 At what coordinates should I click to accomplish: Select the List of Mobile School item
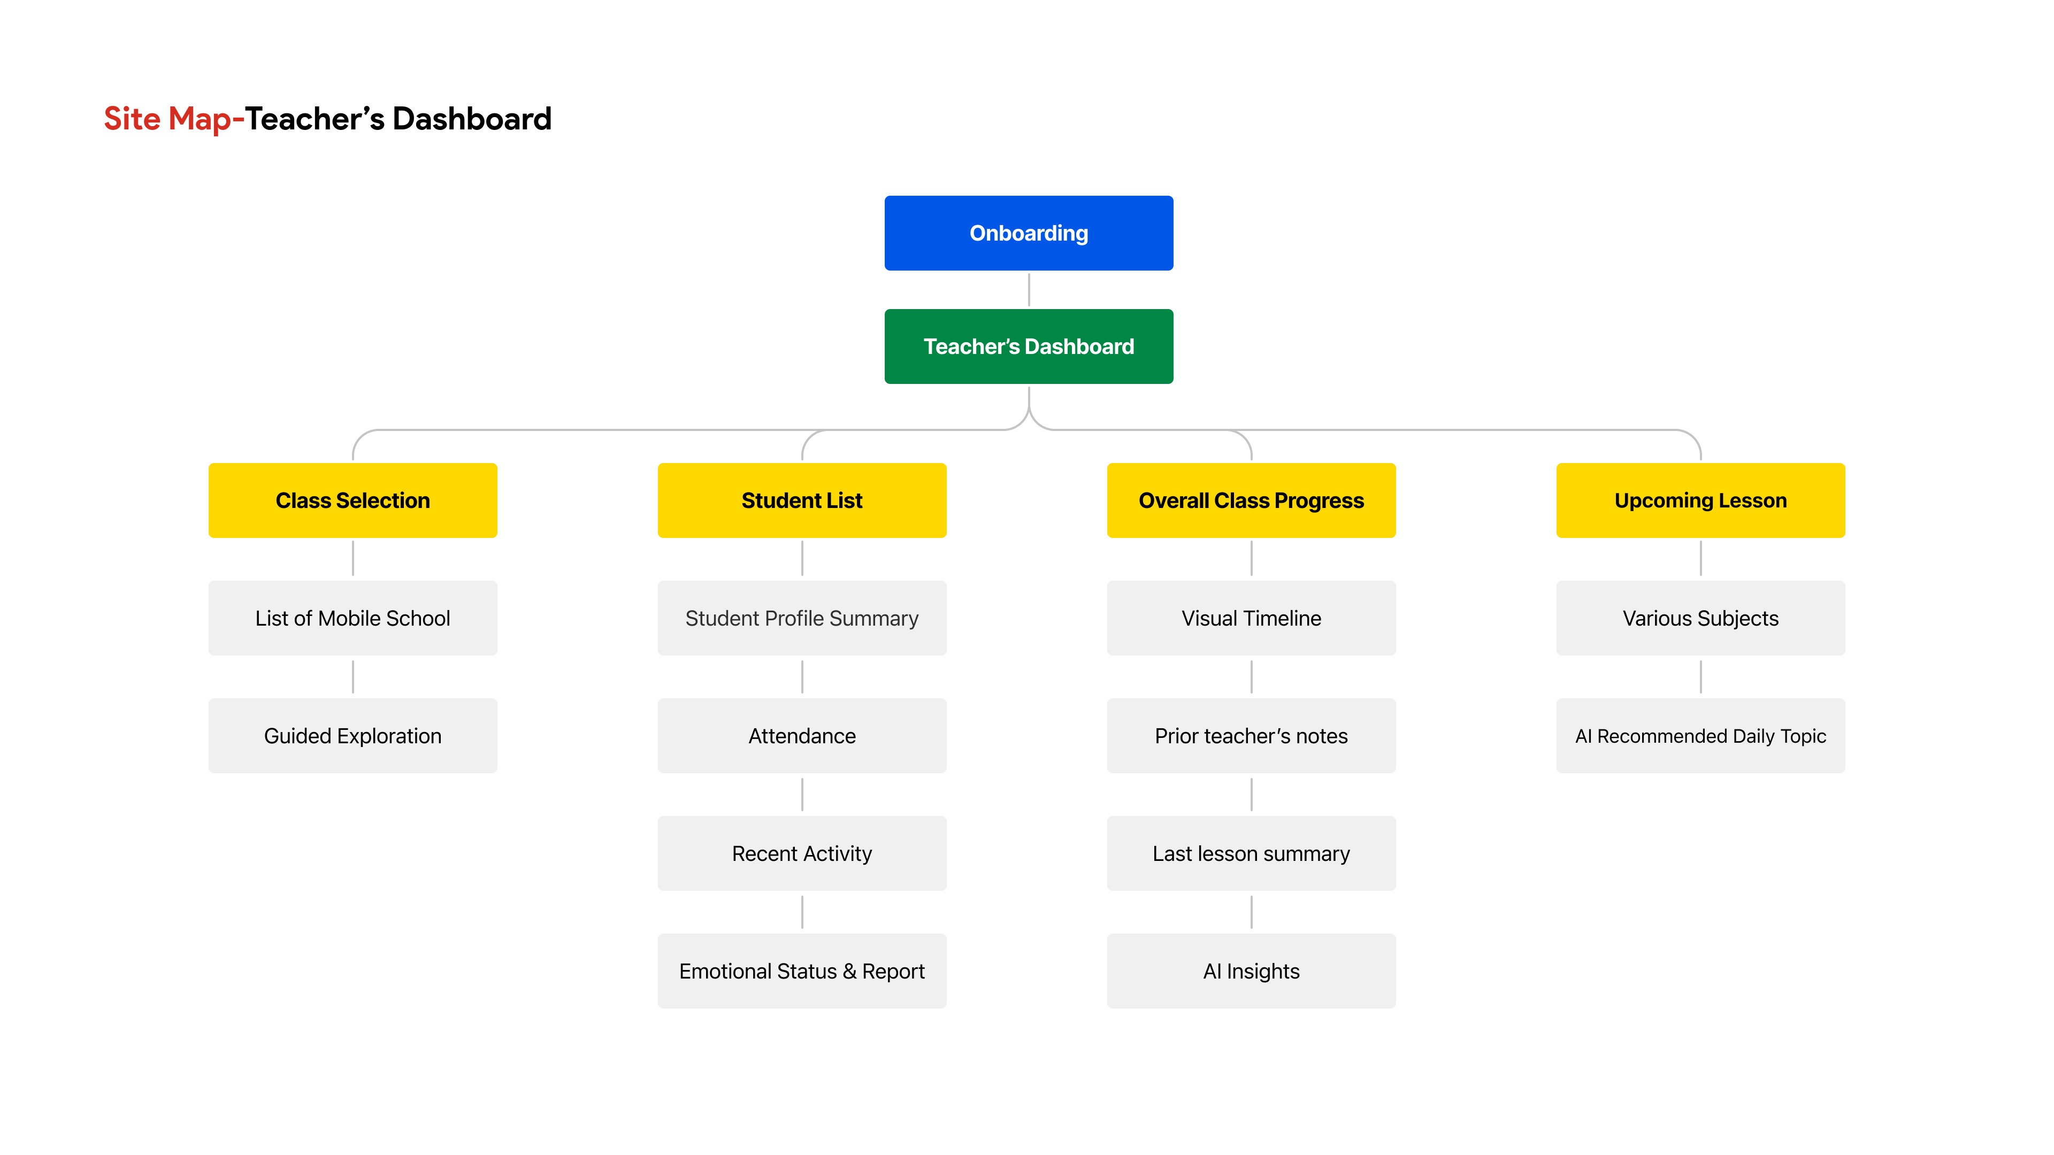(352, 618)
